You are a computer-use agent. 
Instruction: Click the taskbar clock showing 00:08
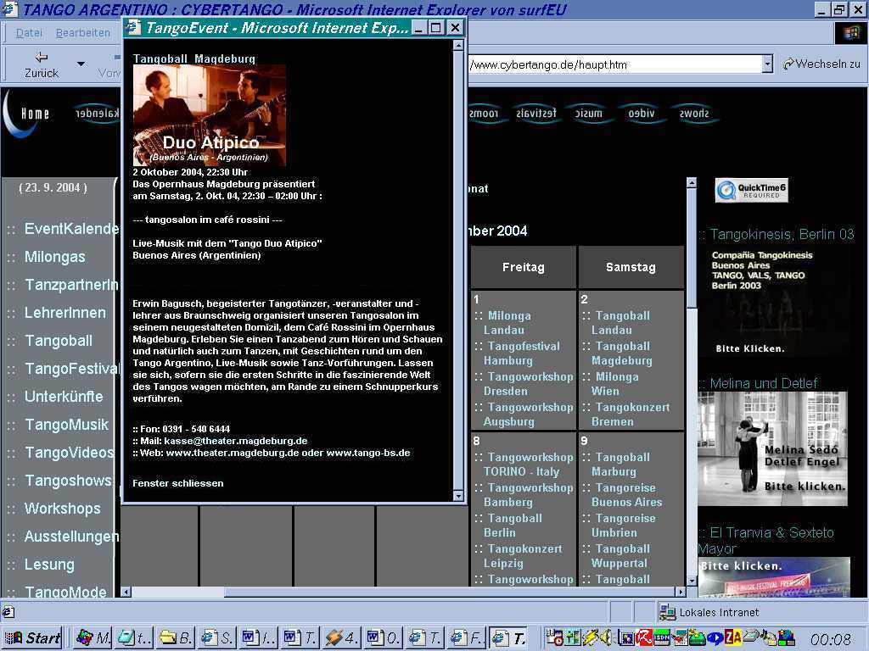coord(830,639)
